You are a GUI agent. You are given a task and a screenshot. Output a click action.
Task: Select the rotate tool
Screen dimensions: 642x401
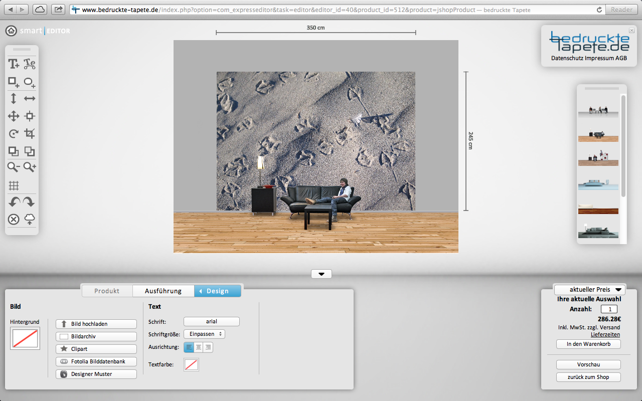pos(14,134)
